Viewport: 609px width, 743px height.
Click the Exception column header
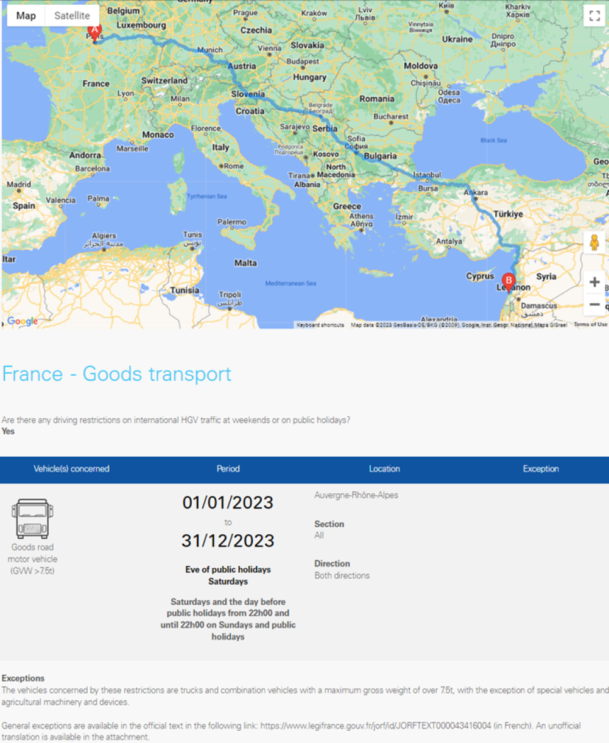541,468
